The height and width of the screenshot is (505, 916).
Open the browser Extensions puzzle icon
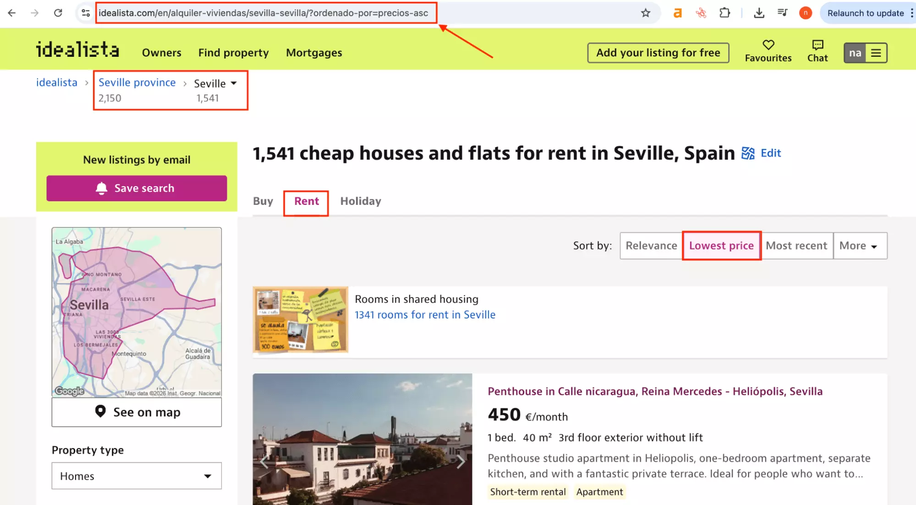724,13
